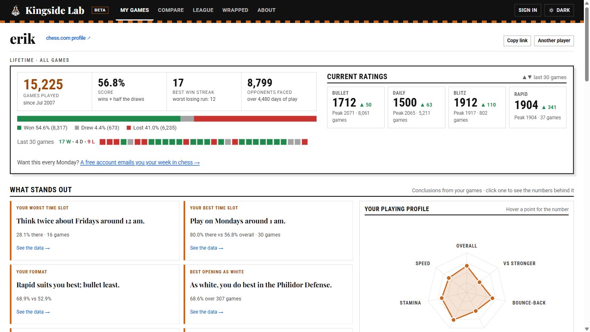Click the Kingside Lab chess piece logo

15,10
